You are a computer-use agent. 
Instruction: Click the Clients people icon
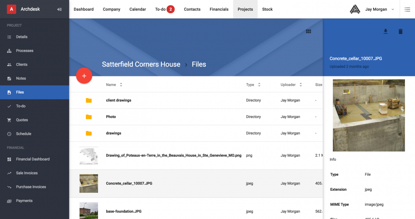[x=9, y=64]
